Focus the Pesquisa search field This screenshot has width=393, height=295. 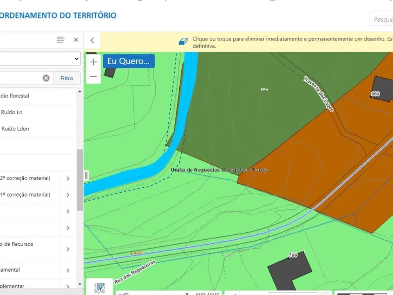382,18
